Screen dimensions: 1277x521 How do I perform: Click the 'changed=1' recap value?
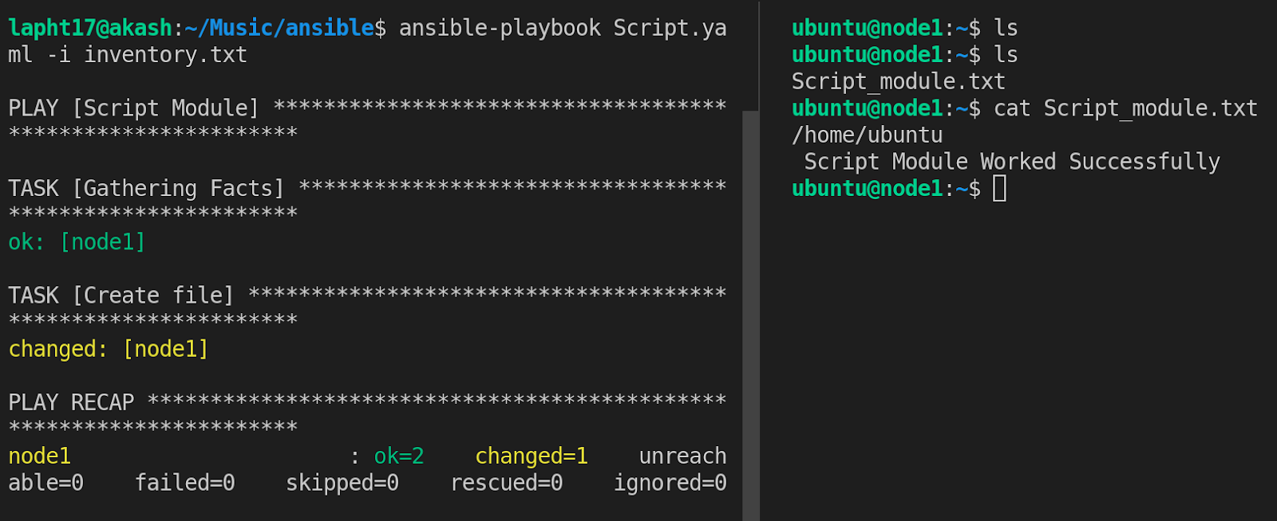click(532, 456)
